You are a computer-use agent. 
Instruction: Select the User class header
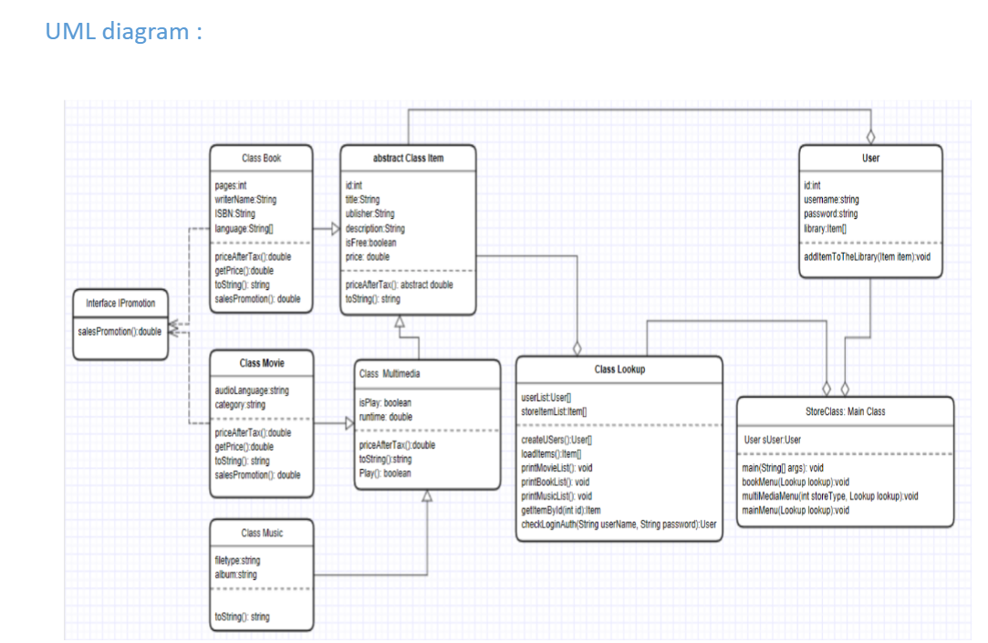point(869,157)
